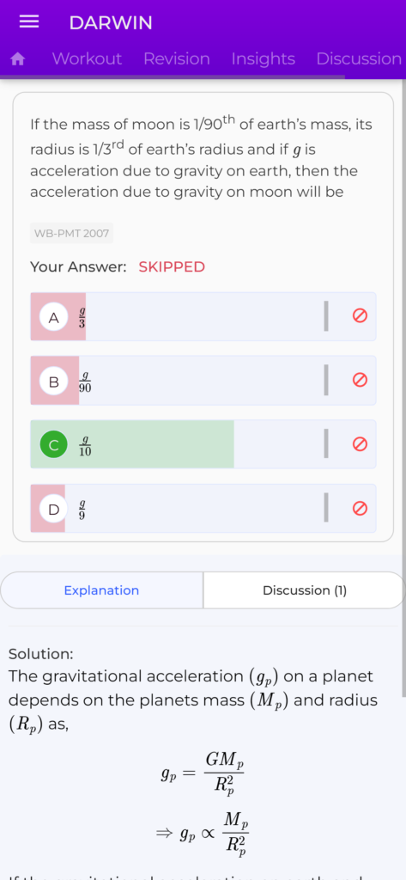
Task: Click the gray bar marker on option A
Action: (x=326, y=316)
